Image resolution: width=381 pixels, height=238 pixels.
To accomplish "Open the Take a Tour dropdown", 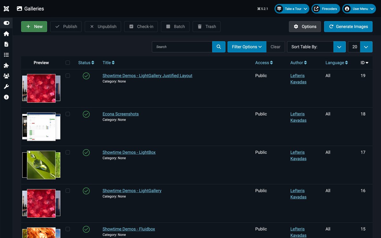I will [292, 9].
